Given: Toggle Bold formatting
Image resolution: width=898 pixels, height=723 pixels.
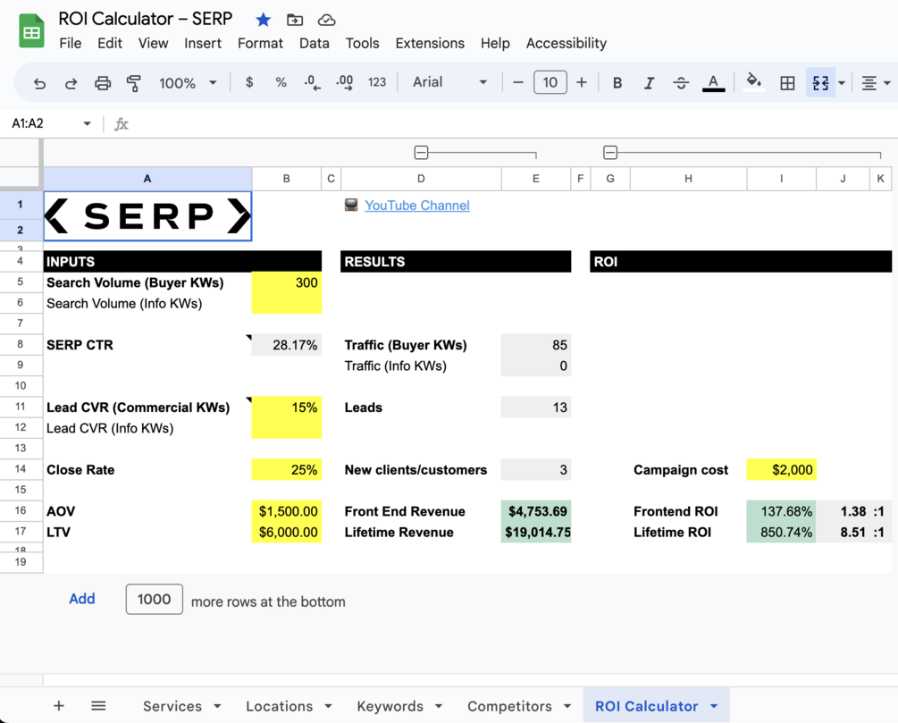Looking at the screenshot, I should 617,83.
